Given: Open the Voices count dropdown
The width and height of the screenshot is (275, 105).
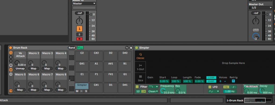Looking at the screenshot, I should pos(222,81).
